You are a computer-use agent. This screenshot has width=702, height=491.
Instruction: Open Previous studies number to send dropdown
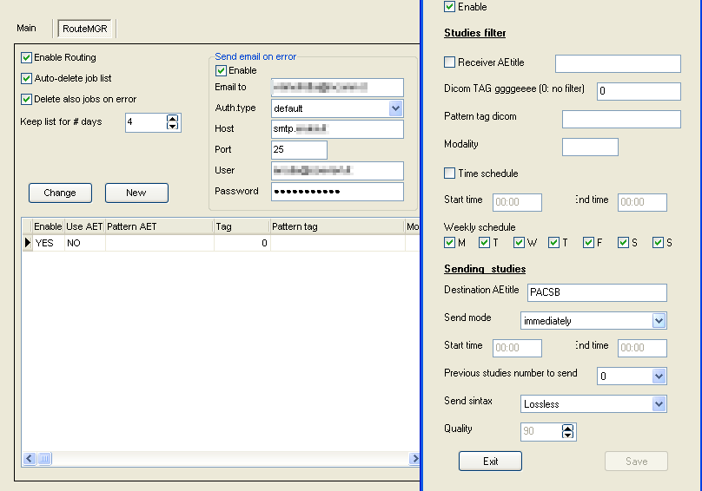click(659, 376)
